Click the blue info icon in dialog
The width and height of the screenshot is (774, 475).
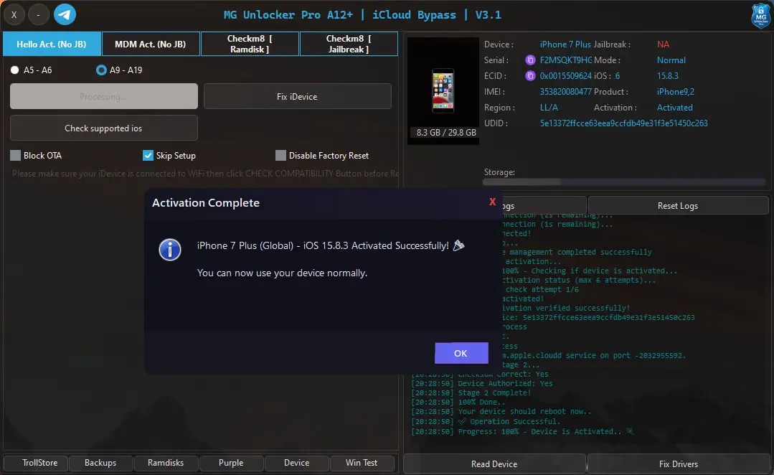[170, 250]
